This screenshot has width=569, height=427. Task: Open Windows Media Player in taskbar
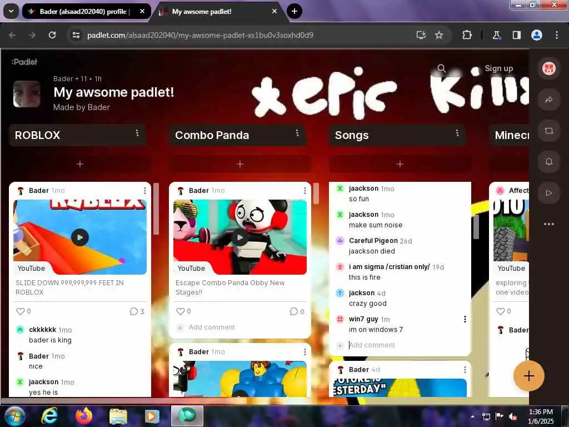click(x=152, y=416)
